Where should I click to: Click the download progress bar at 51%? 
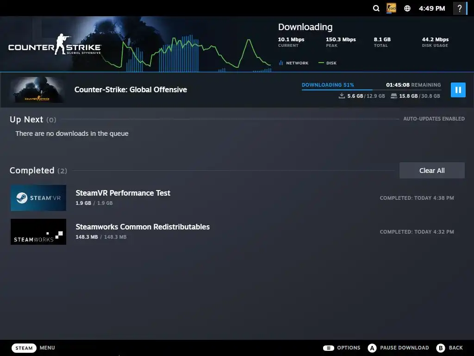click(x=371, y=90)
